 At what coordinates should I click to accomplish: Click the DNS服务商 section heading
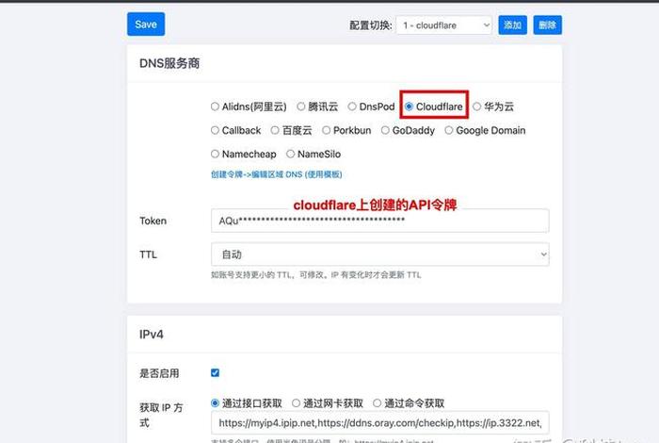(169, 63)
